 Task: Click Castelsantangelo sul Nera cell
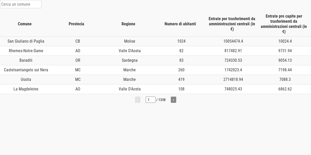click(26, 70)
